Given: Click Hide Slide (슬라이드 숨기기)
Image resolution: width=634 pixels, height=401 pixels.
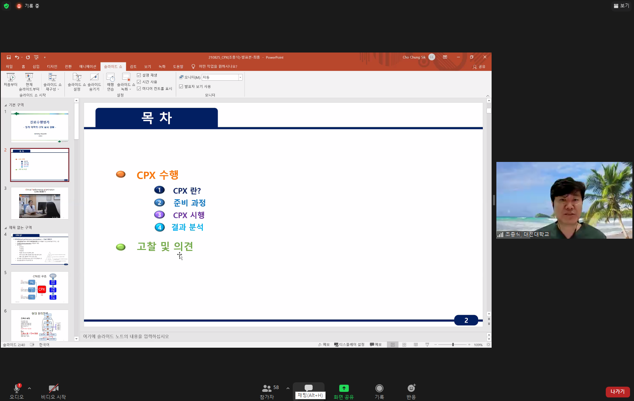Looking at the screenshot, I should coord(94,82).
